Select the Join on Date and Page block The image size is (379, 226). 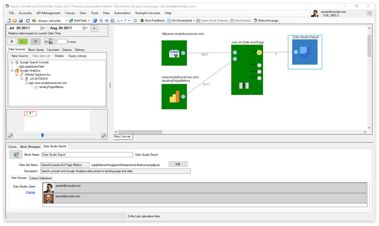pyautogui.click(x=247, y=70)
